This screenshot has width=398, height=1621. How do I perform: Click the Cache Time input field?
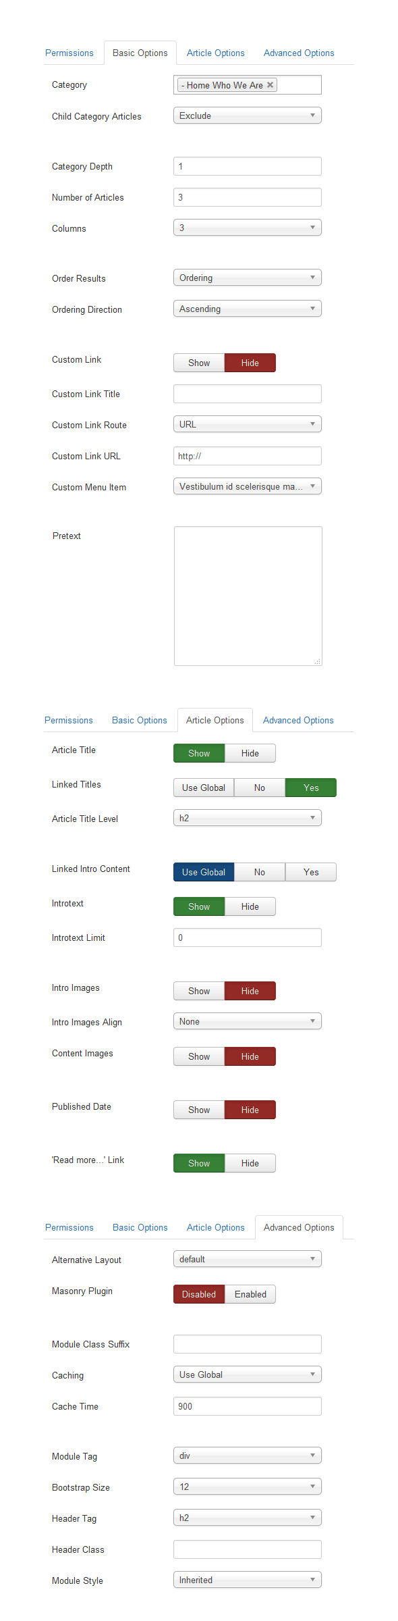coord(248,1406)
